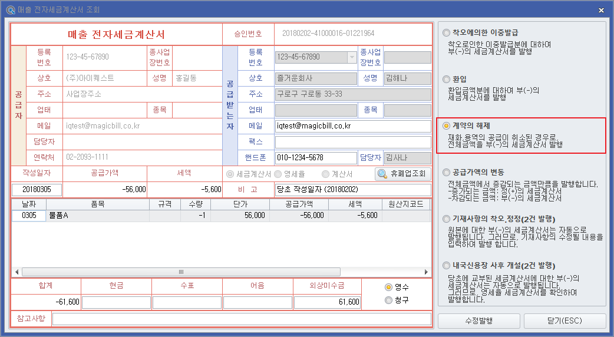Click the recipient 성명 field 김해나

(x=408, y=78)
